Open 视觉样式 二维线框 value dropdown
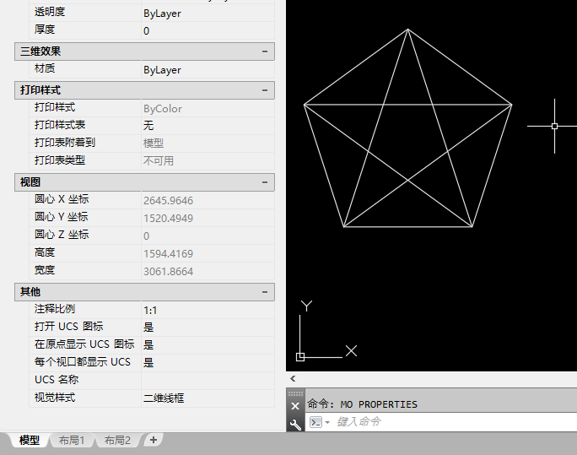This screenshot has width=577, height=455. (x=208, y=398)
